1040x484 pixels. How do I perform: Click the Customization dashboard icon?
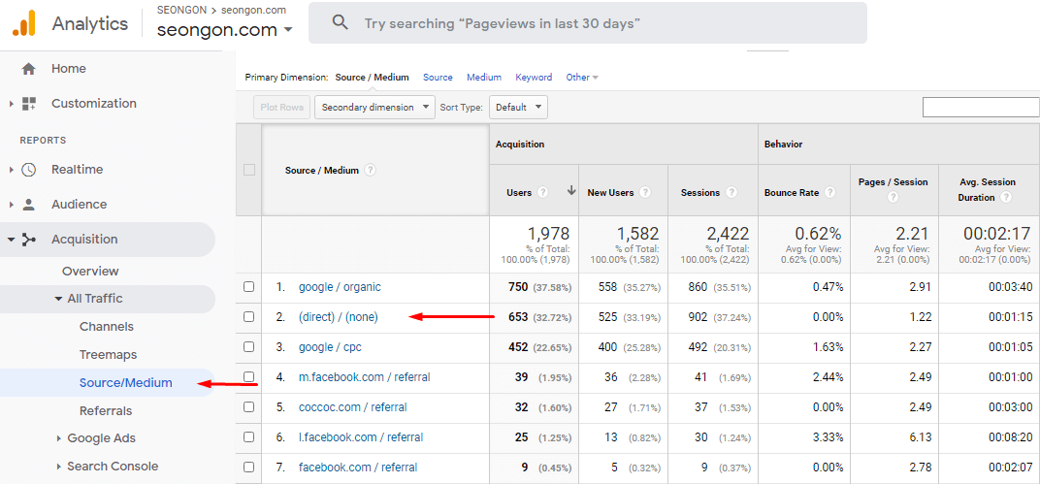click(x=28, y=104)
